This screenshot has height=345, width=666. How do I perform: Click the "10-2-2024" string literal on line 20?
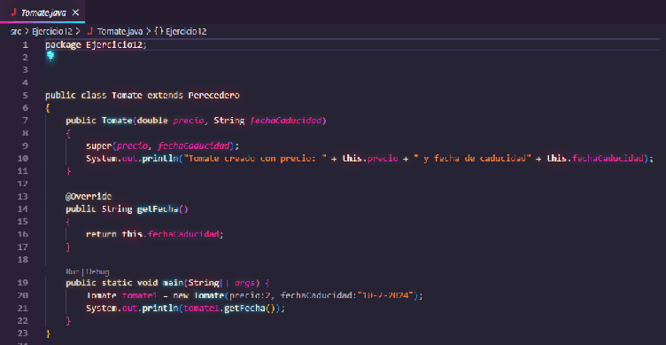tap(388, 295)
